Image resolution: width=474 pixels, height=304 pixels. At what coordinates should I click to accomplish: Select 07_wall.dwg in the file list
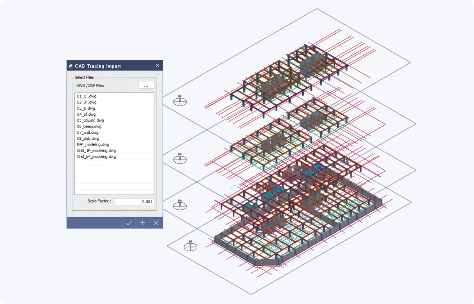114,133
